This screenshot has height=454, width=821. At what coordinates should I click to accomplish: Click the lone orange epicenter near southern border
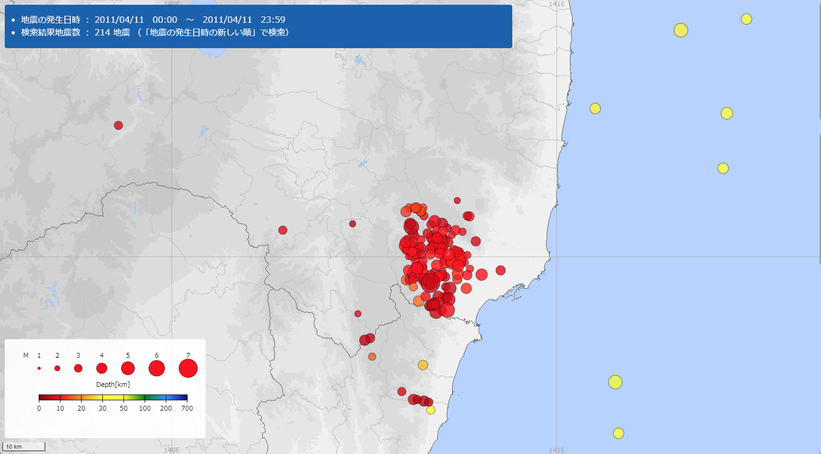point(372,357)
